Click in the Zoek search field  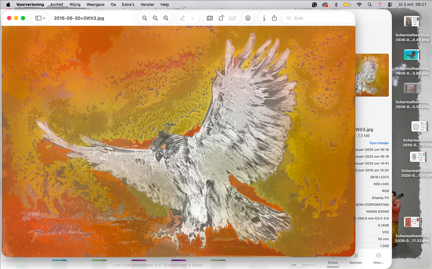[317, 18]
